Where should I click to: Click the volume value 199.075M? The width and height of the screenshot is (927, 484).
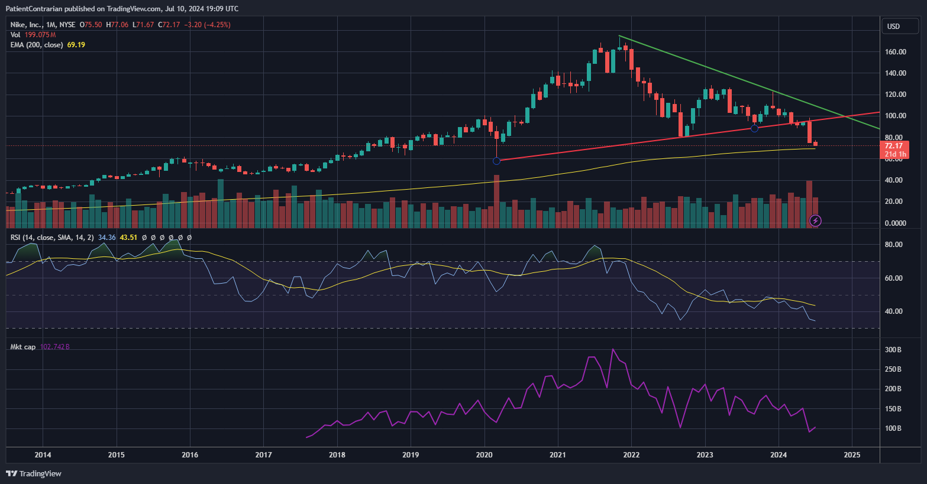(x=40, y=35)
